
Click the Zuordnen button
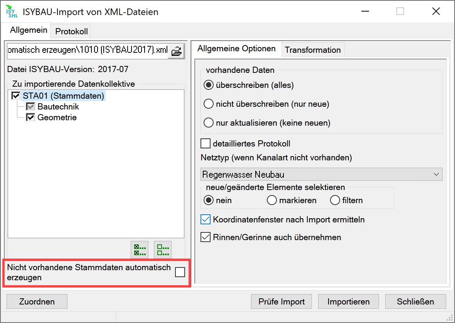coord(37,301)
